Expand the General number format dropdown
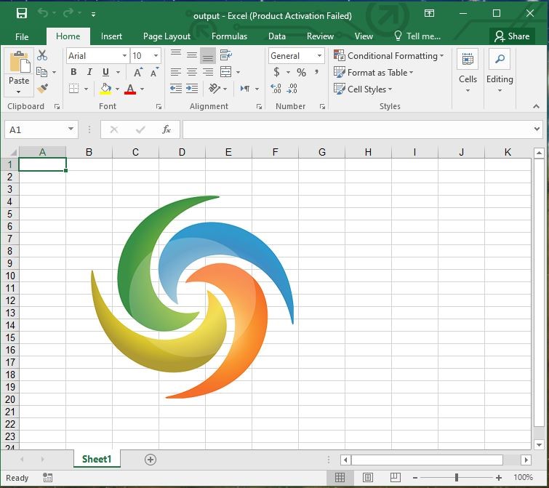Image resolution: width=549 pixels, height=488 pixels. click(319, 56)
